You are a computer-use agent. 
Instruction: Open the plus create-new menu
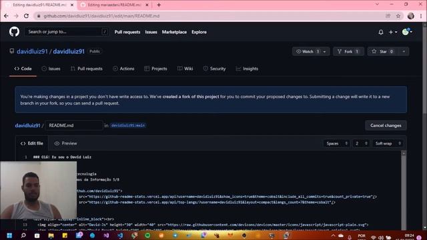393,32
